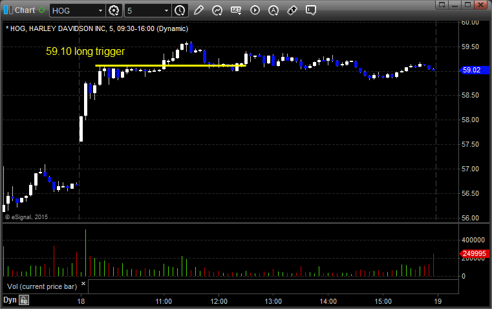
Task: Click the 13:00 time axis label
Action: tap(273, 301)
